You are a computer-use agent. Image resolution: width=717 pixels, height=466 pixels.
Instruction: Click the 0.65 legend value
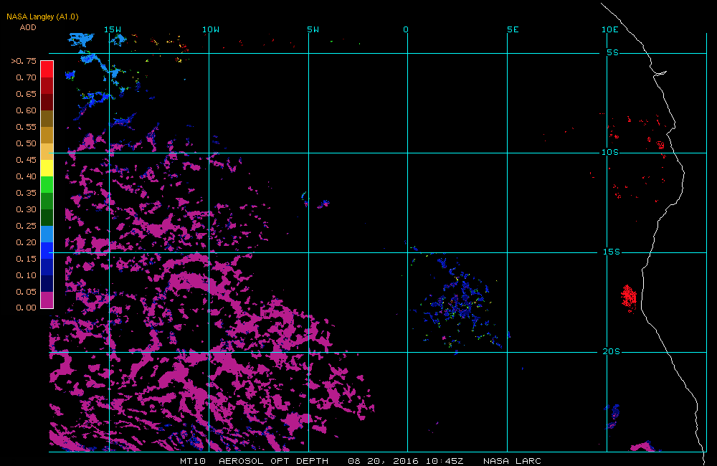click(x=26, y=94)
